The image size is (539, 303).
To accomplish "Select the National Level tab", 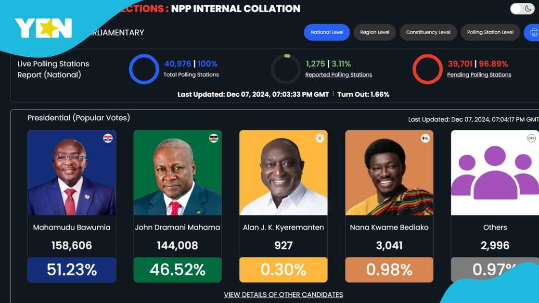I will 327,32.
